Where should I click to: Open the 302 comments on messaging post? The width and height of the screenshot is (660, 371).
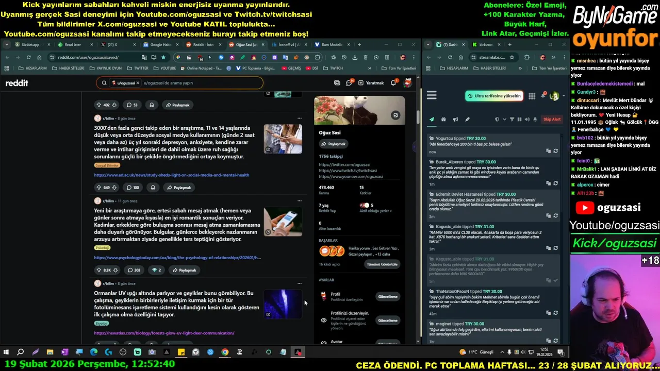[x=134, y=270]
